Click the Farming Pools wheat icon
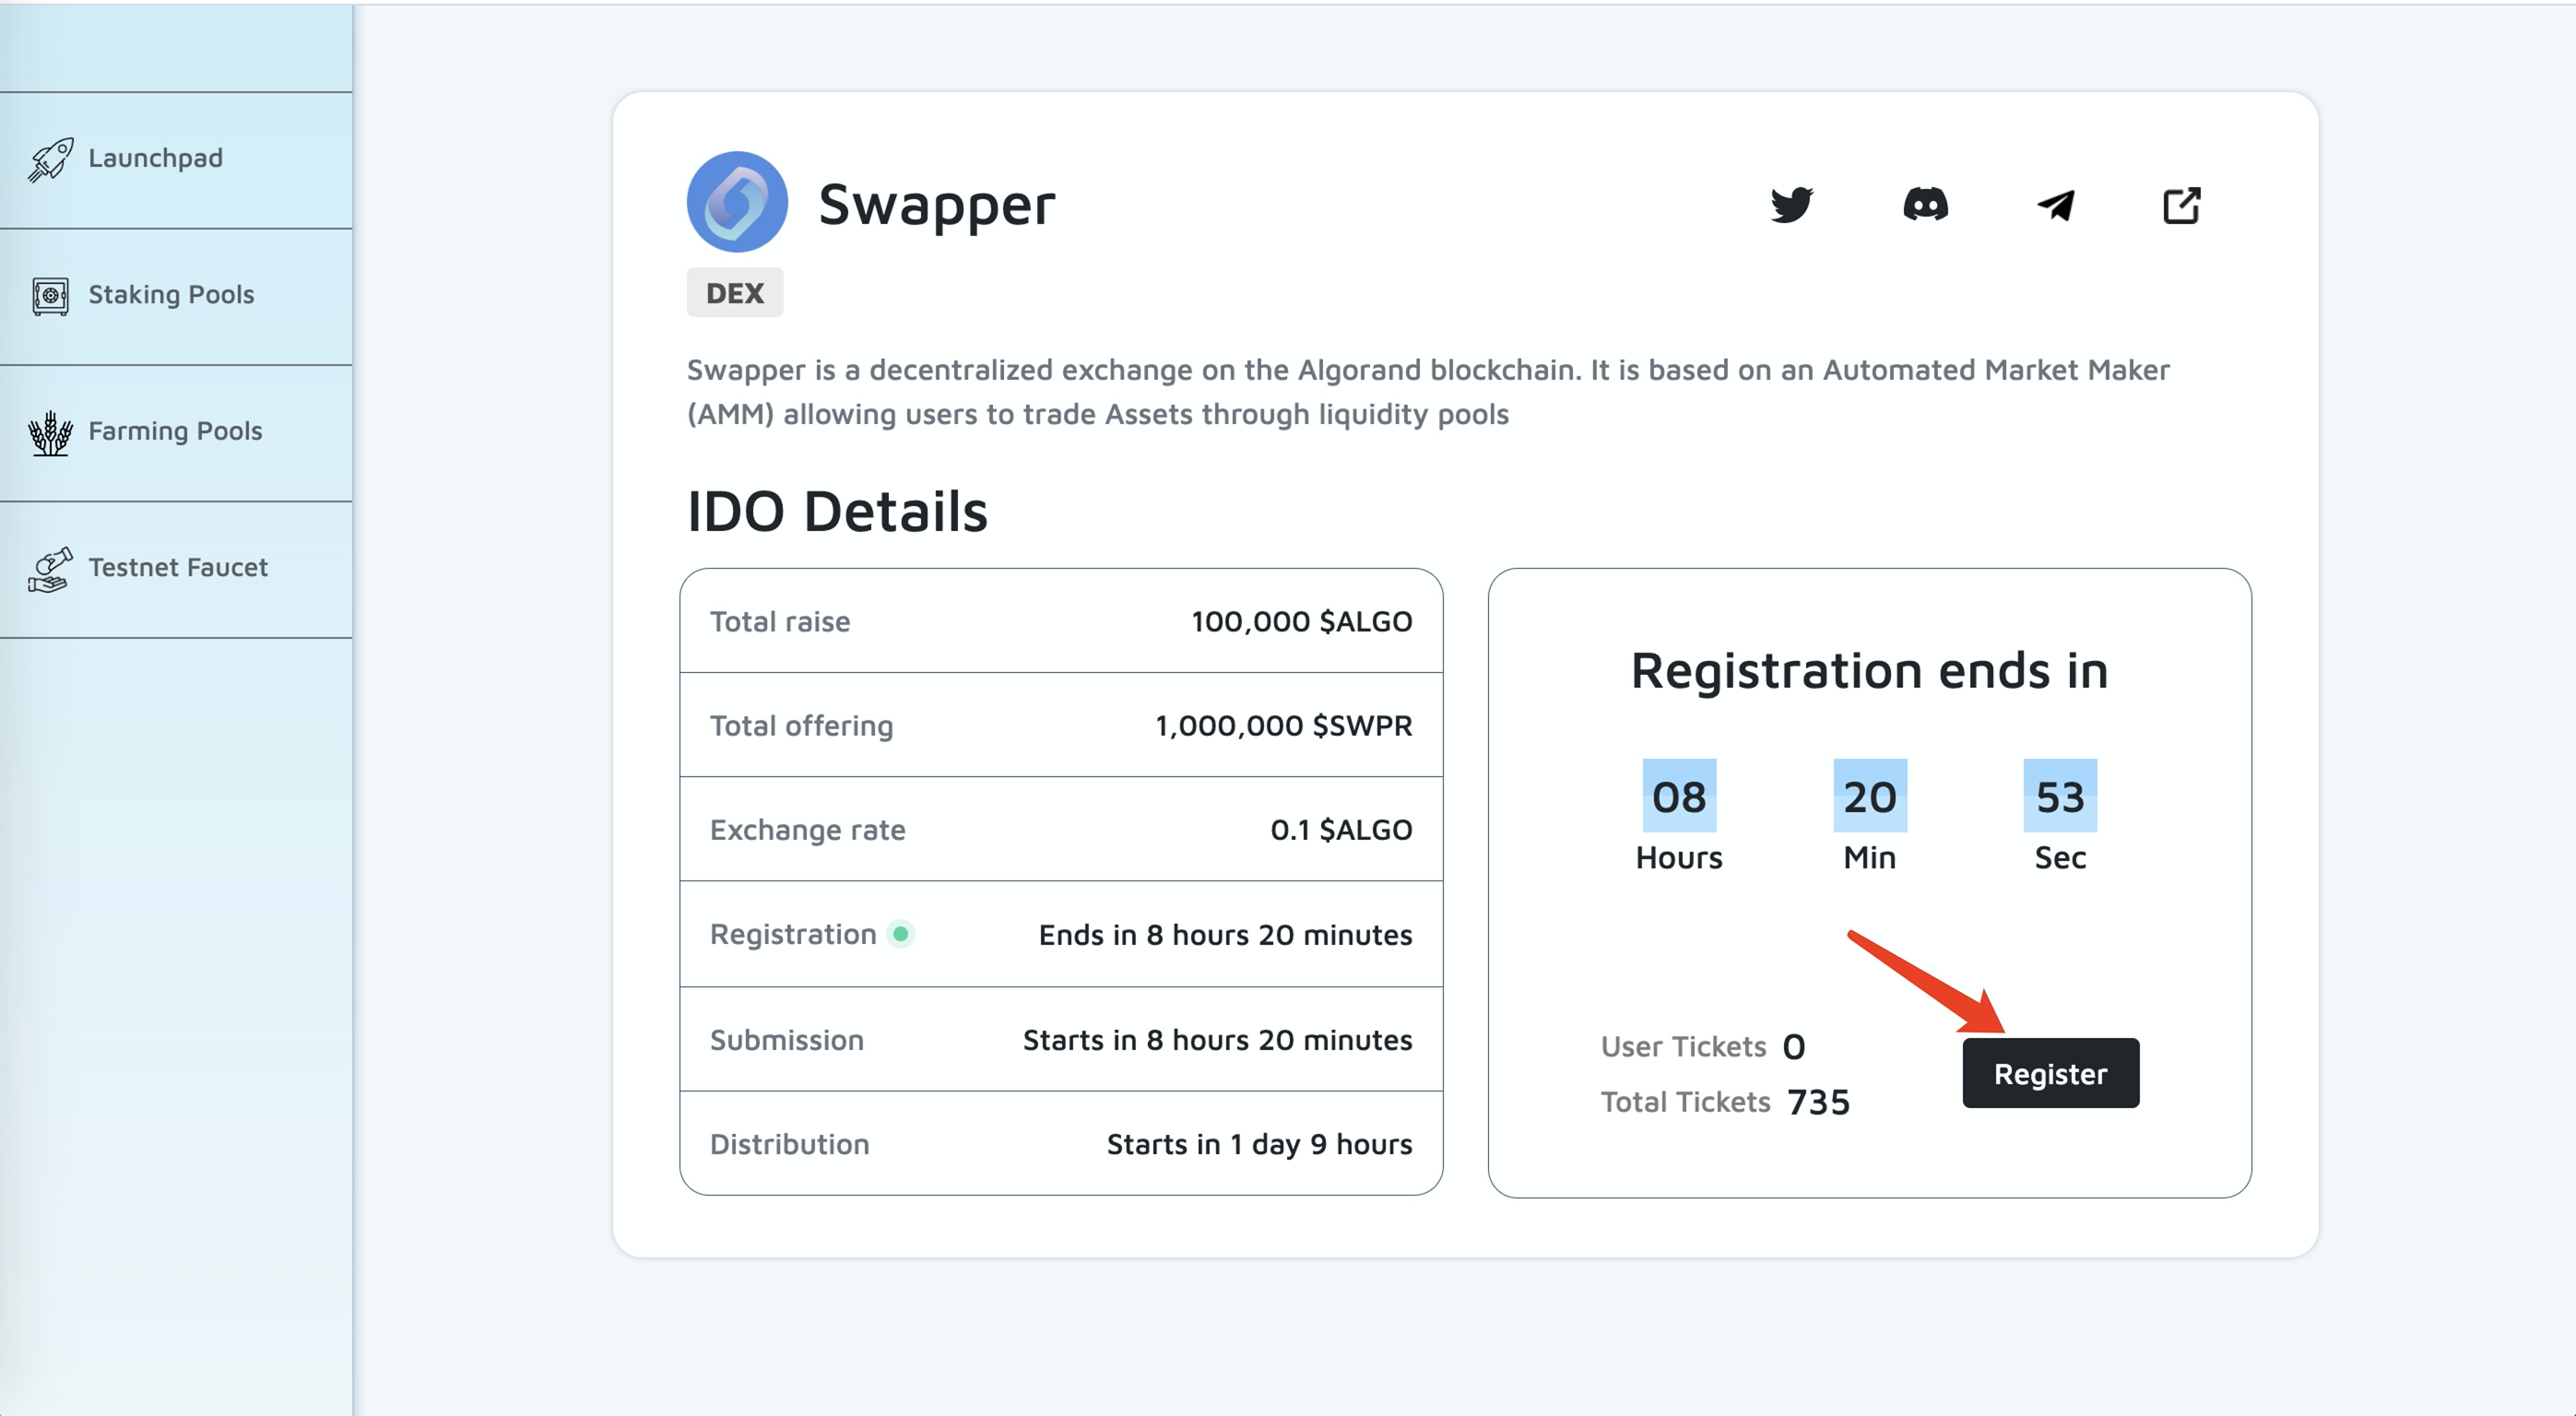The width and height of the screenshot is (2576, 1416). click(50, 433)
